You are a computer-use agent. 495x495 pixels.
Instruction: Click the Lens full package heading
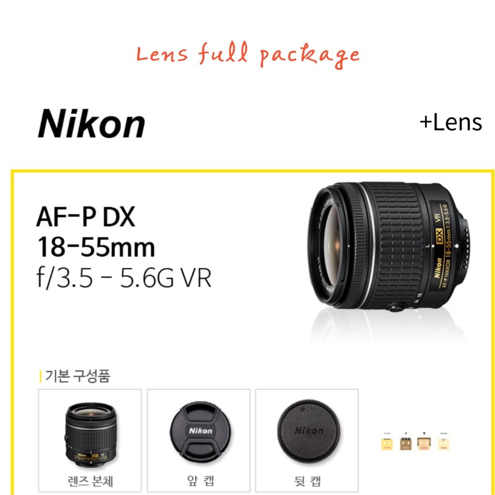[x=248, y=55]
